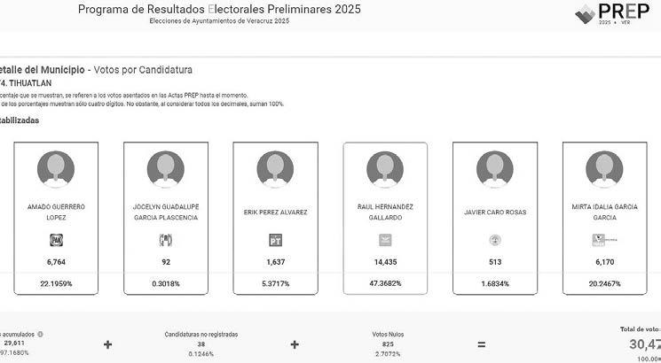Click Mirta Idalia Garcia Garcia's avatar
This screenshot has width=661, height=363.
point(604,168)
